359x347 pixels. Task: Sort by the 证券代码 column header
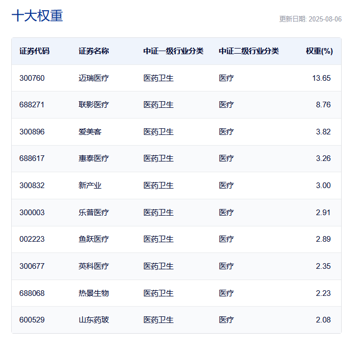[x=34, y=51]
